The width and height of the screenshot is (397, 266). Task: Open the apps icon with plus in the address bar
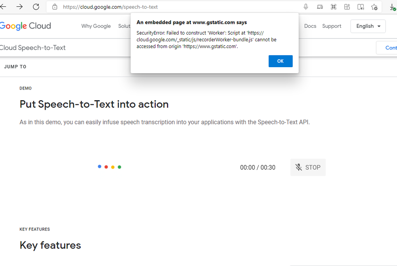tap(347, 7)
